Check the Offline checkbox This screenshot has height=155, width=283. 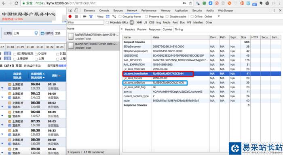(x=192, y=17)
